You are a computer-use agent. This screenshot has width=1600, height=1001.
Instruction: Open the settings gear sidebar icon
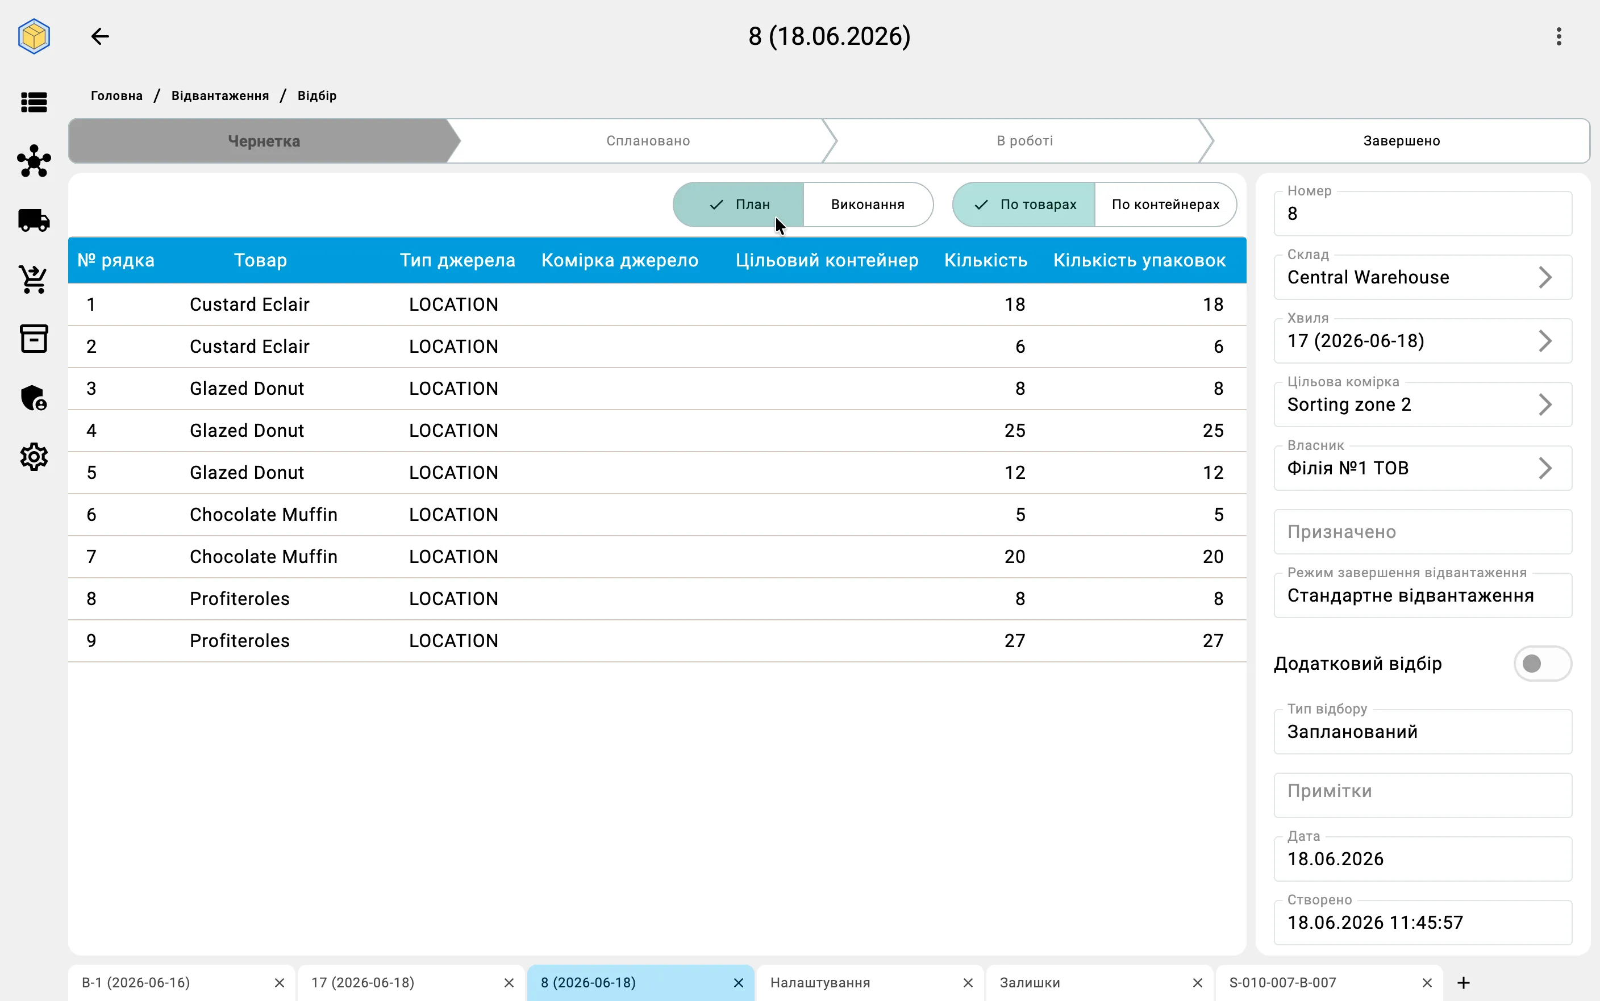(34, 457)
